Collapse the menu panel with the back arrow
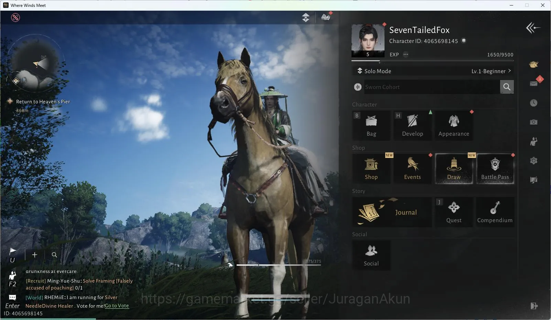551x320 pixels. [x=533, y=28]
